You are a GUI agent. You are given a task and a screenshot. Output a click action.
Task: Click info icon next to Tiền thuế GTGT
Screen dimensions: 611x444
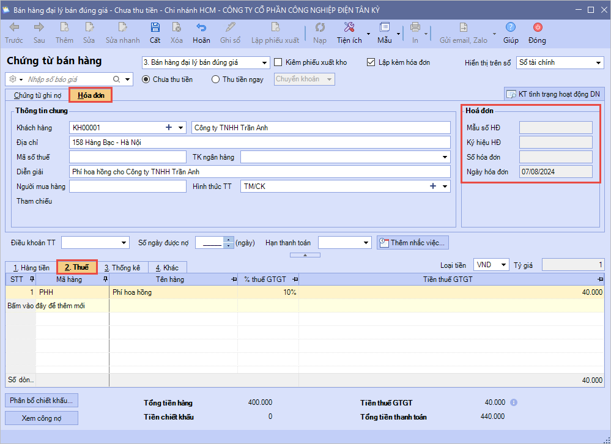514,402
